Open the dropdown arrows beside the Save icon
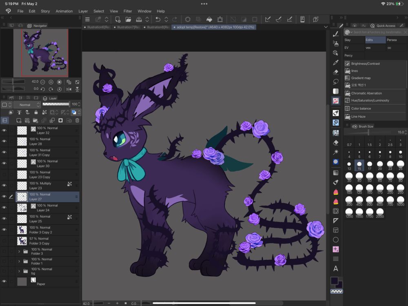 tap(147, 19)
